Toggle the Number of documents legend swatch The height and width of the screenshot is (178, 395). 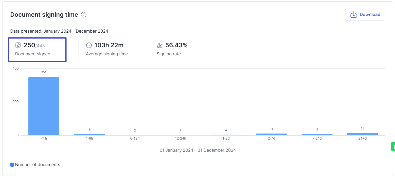(12, 165)
